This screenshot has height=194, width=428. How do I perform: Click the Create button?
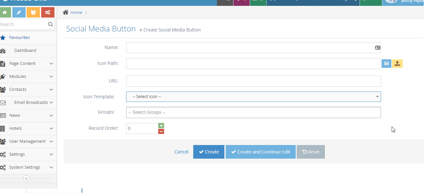click(x=208, y=152)
